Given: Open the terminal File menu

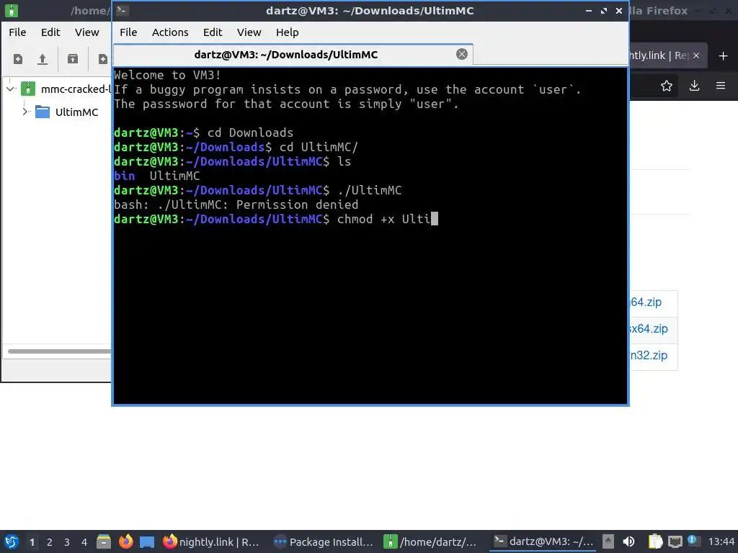Looking at the screenshot, I should point(128,32).
